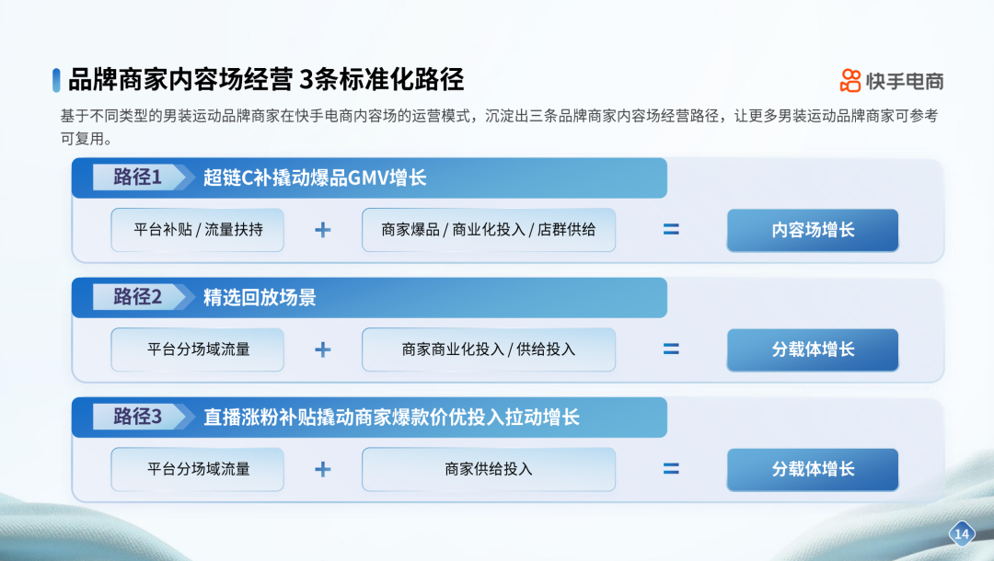Click the 商家爆品 / 商业化投入 / 店群供给 box
Viewport: 994px width, 561px height.
[x=489, y=230]
